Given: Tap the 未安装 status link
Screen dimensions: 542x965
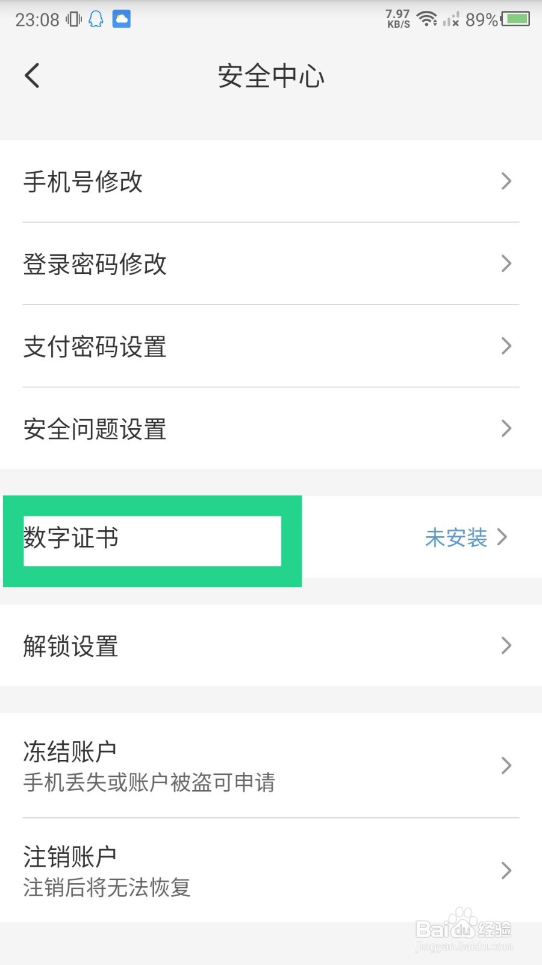Looking at the screenshot, I should (456, 537).
